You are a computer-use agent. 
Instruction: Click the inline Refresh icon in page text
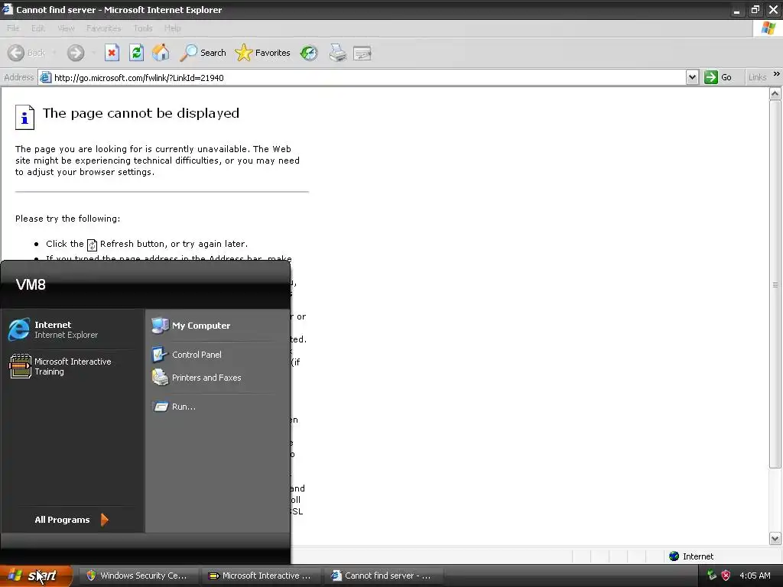point(92,245)
